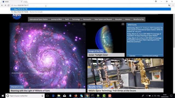The width and height of the screenshot is (175, 98).
Task: Click the translate icon in the address bar
Action: [x=169, y=5]
